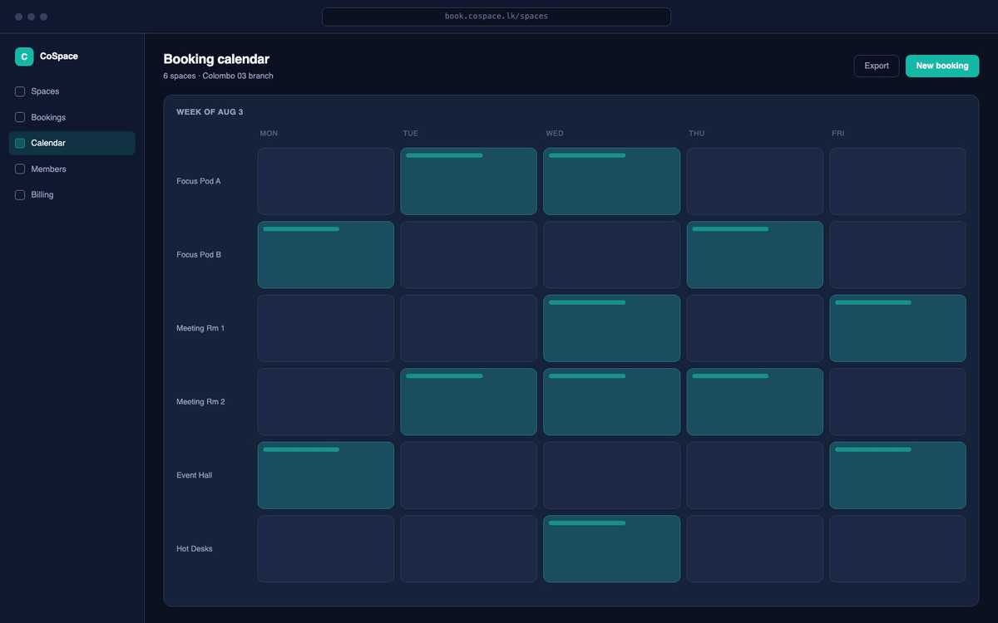Select the Hot Desks Thursday slot
This screenshot has width=998, height=623.
coord(755,549)
